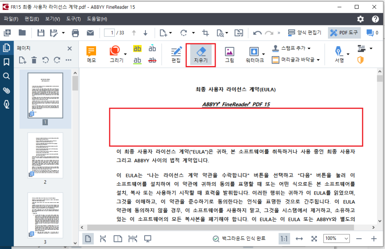Rotate page clockwise in pages panel
The width and height of the screenshot is (385, 249).
57,60
